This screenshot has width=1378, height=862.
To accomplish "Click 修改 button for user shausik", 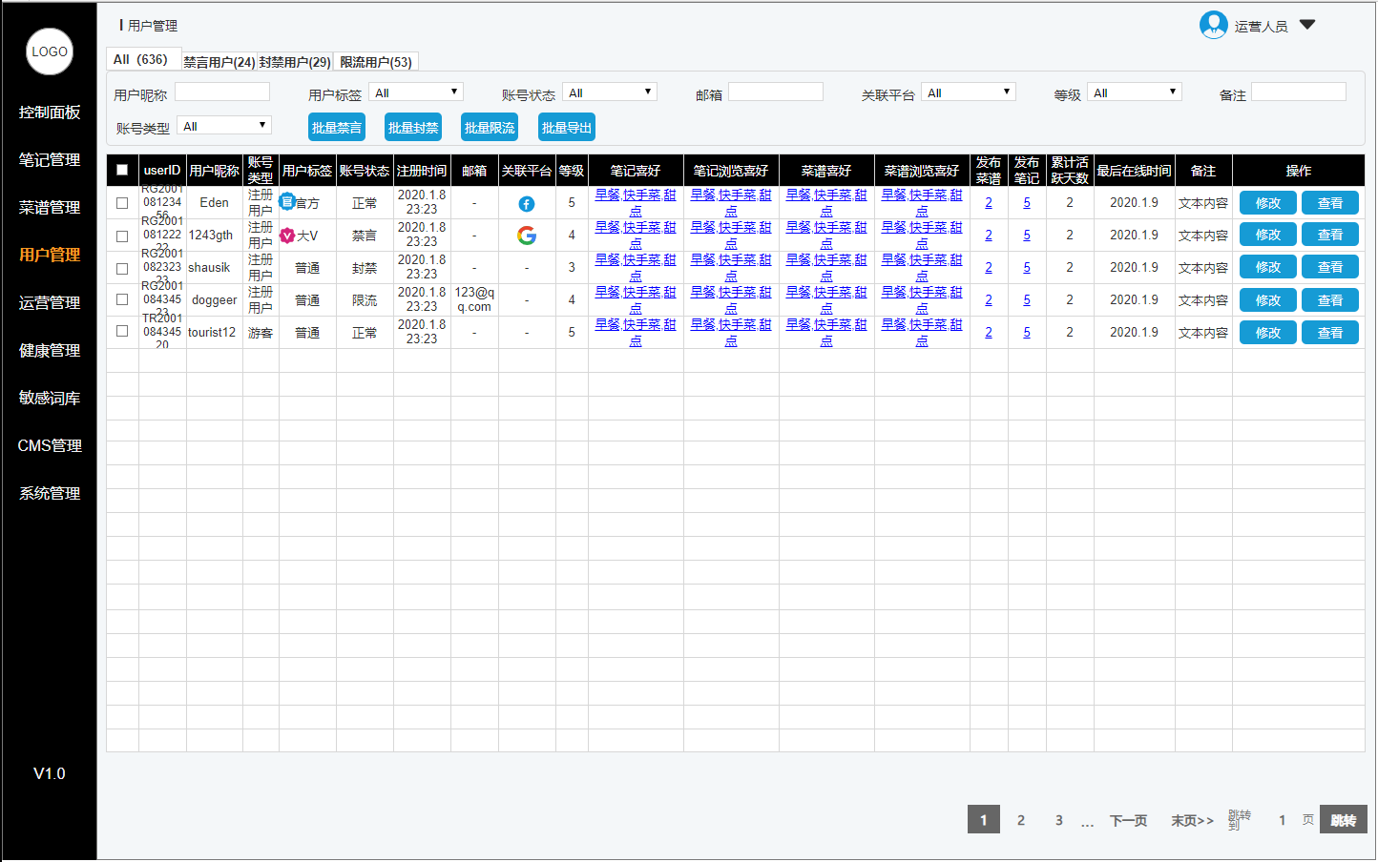I will coord(1267,268).
